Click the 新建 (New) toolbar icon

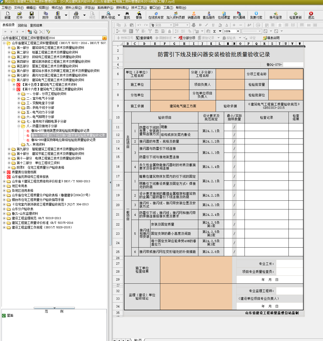(x=8, y=15)
